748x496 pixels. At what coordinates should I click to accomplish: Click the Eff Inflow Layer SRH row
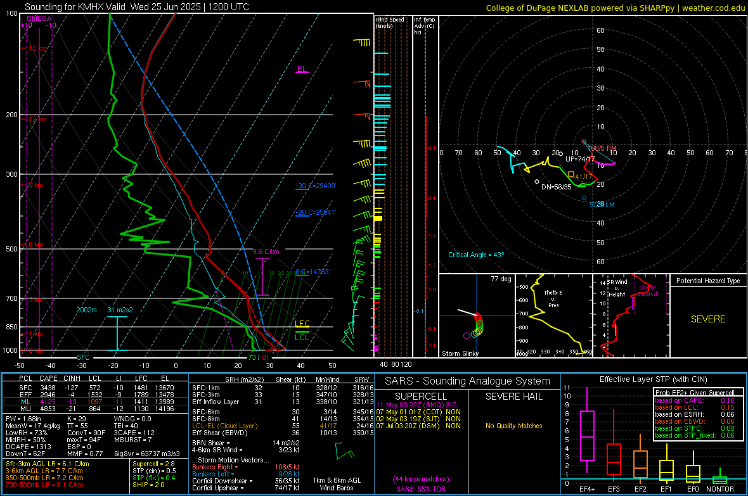[x=283, y=402]
